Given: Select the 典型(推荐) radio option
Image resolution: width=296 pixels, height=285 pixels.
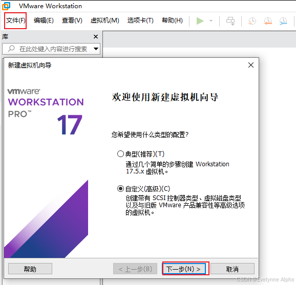Looking at the screenshot, I should 120,154.
